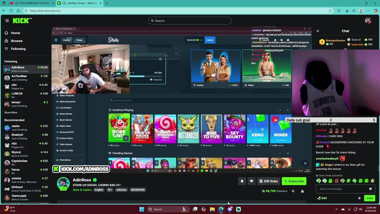Click the IsaacJets leaderboard name
The image size is (380, 214).
(x=357, y=44)
